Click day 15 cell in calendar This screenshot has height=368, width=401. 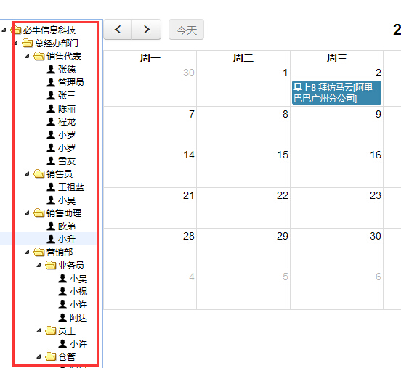(x=243, y=168)
